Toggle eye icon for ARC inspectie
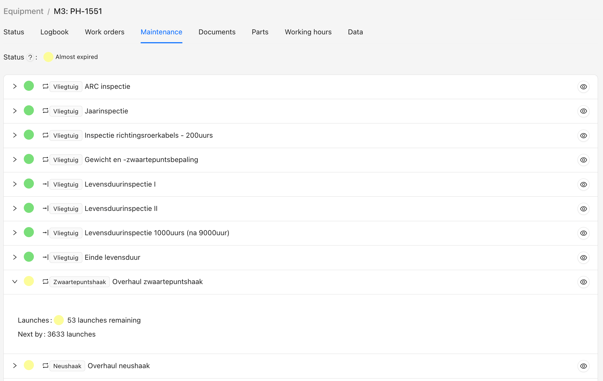 coord(583,87)
